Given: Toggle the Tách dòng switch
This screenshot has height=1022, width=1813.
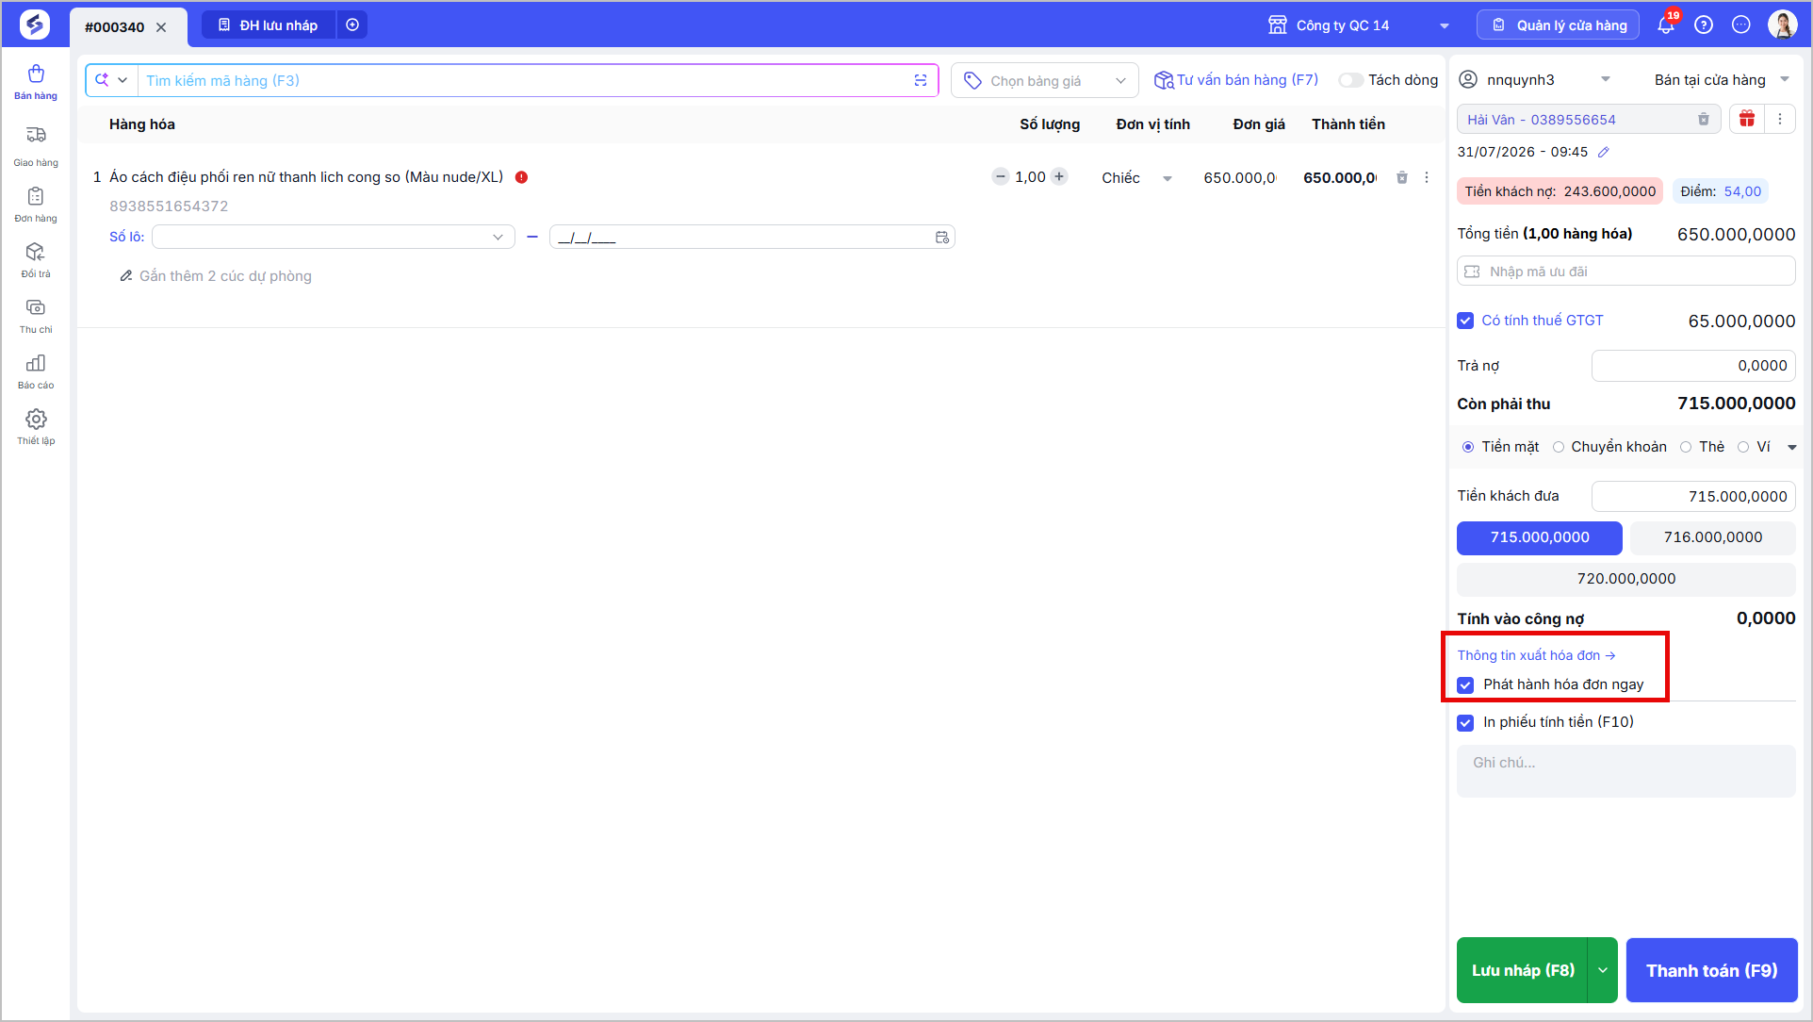Looking at the screenshot, I should [1351, 80].
